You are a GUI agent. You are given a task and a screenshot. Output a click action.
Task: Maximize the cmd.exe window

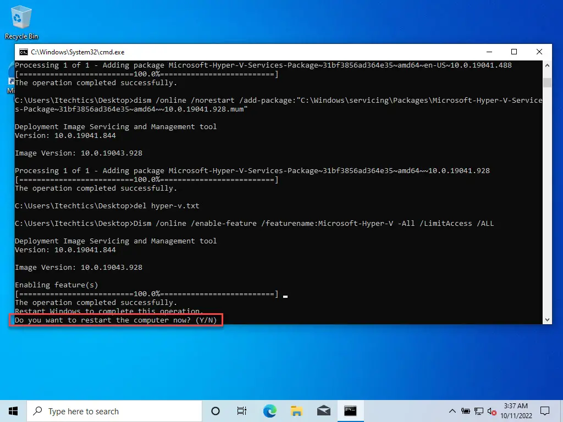tap(514, 52)
